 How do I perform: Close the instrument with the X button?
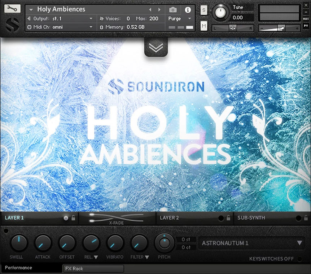click(x=306, y=5)
